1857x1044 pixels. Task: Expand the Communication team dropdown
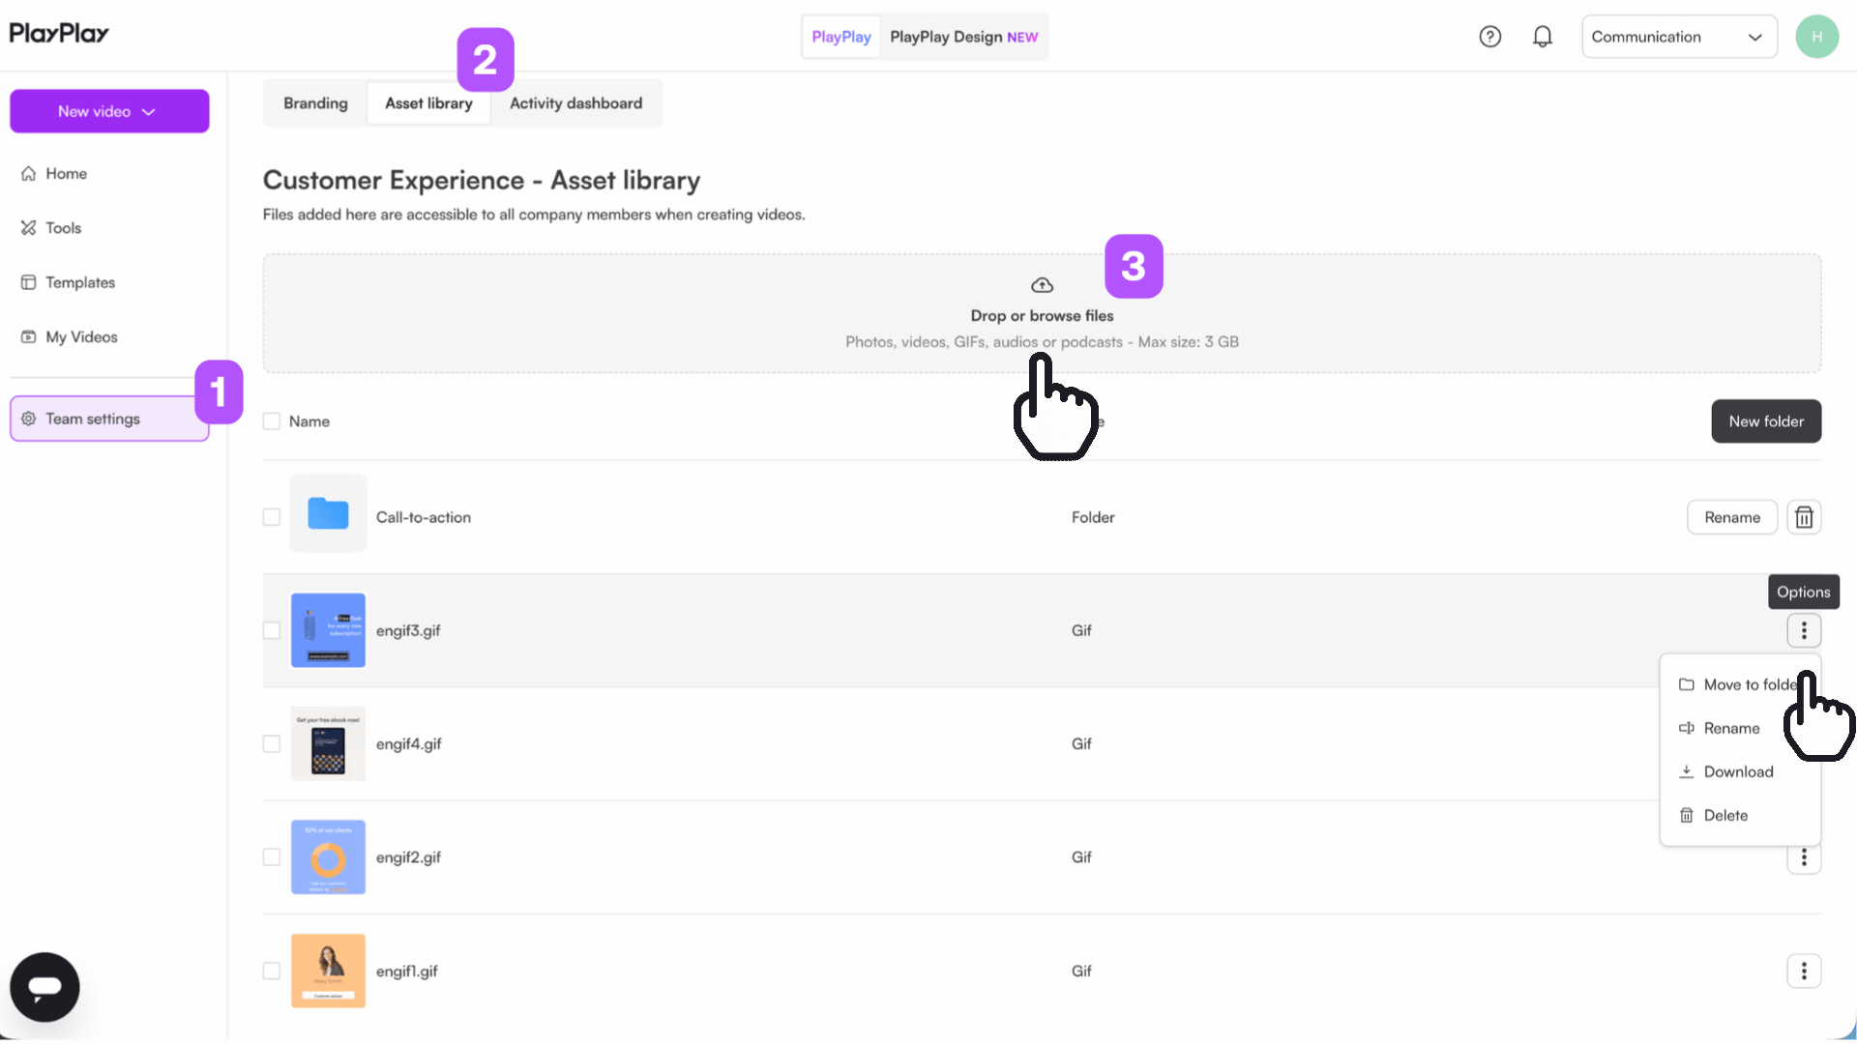(x=1679, y=37)
